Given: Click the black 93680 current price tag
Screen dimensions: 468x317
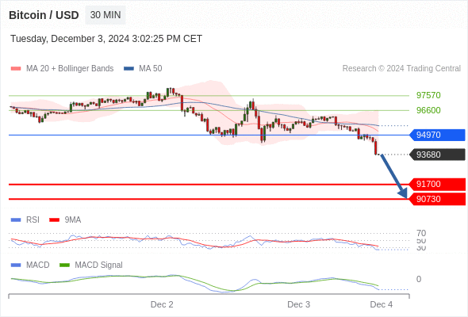Looking at the screenshot, I should (x=437, y=155).
